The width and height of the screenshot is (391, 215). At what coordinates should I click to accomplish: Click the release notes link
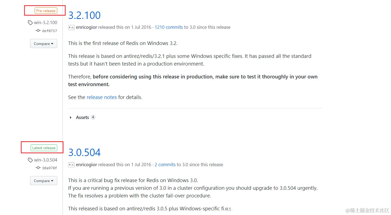click(102, 97)
